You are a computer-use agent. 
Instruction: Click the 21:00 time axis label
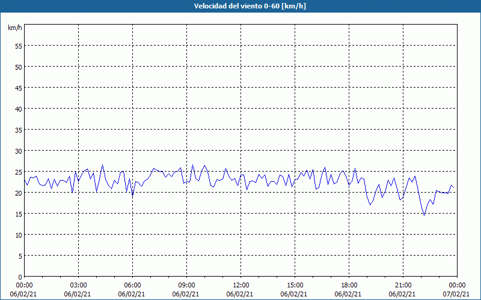click(x=403, y=286)
